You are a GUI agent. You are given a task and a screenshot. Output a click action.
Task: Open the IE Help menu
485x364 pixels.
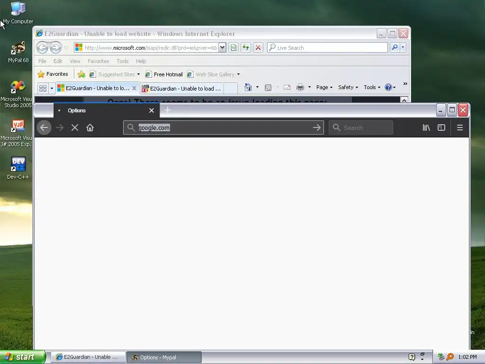[141, 61]
